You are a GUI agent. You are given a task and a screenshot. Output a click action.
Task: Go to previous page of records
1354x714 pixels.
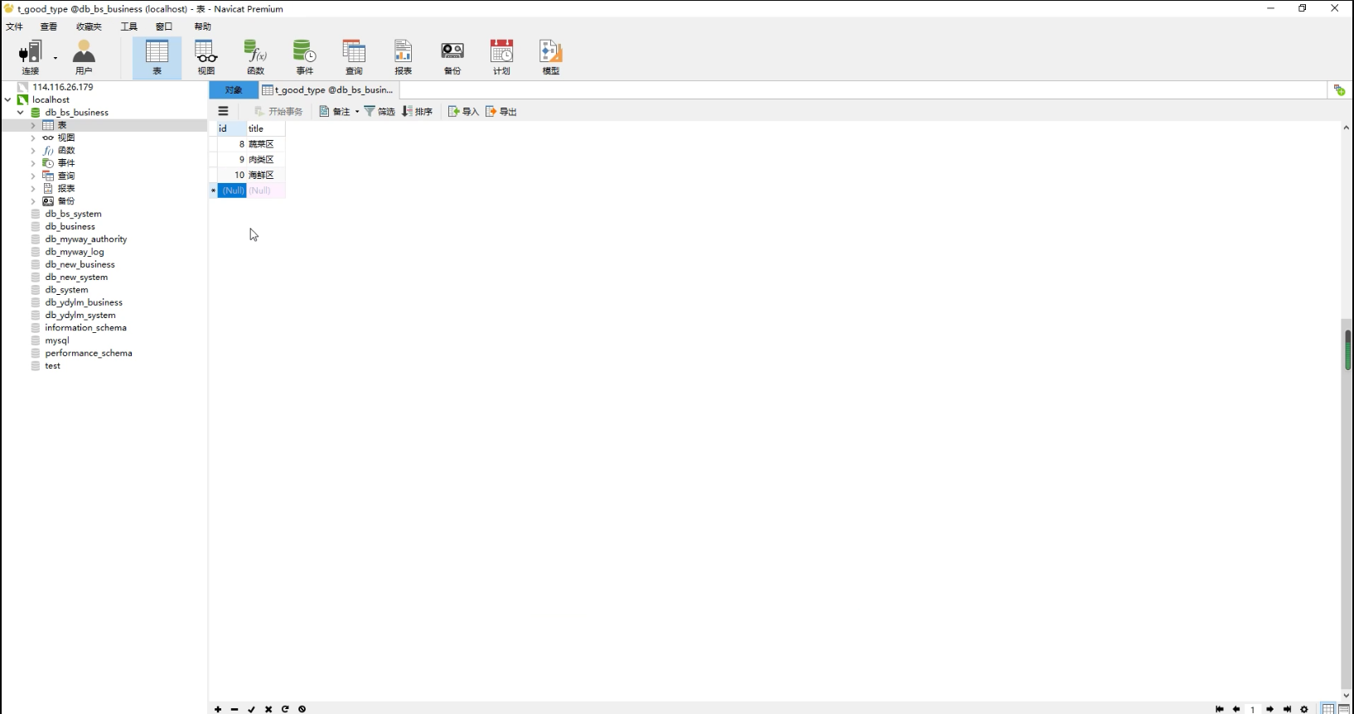click(x=1236, y=709)
